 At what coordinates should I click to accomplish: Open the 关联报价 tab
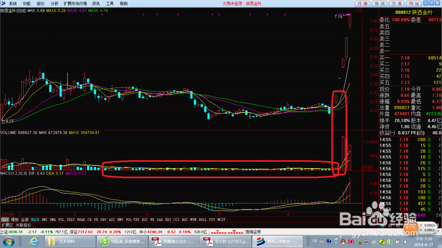23,225
